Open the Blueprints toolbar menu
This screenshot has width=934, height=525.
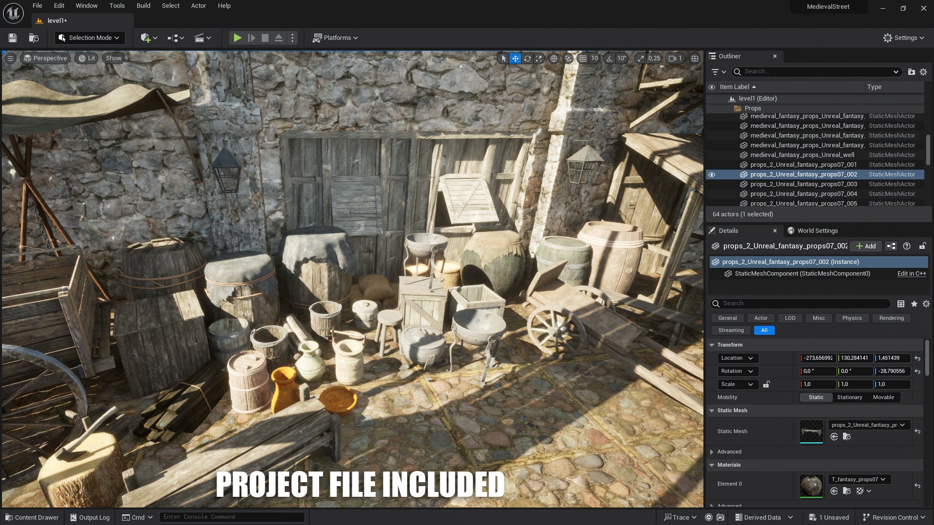click(176, 38)
